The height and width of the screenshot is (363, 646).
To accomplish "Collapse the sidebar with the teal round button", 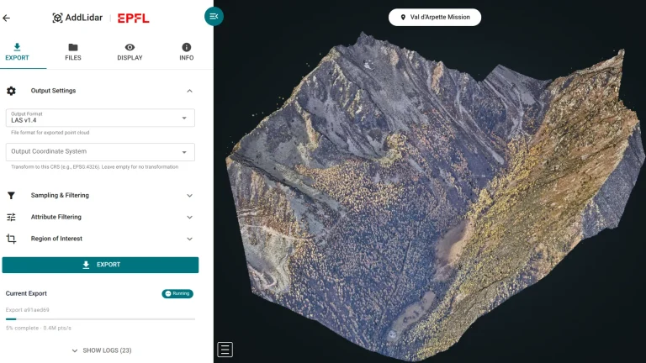I will 214,16.
